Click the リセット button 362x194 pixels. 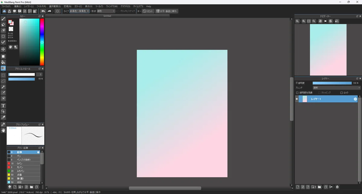[148, 11]
